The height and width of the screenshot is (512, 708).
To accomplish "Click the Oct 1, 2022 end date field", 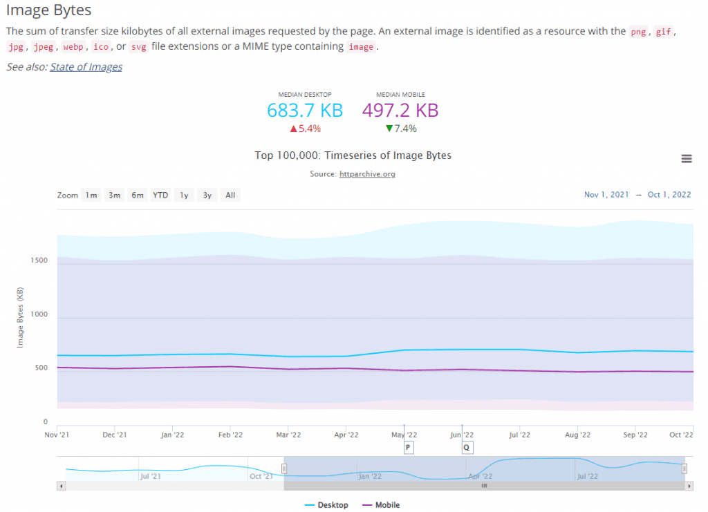I will pos(669,195).
